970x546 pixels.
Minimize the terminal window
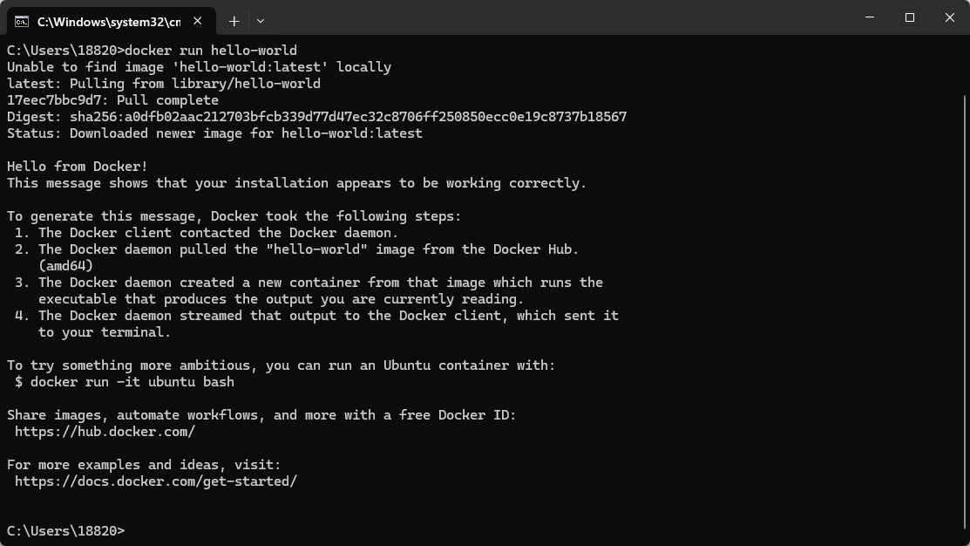click(x=870, y=17)
